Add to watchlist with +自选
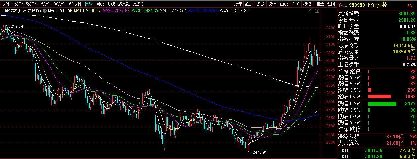Screen dimensions: 417x159 [x=319, y=4]
